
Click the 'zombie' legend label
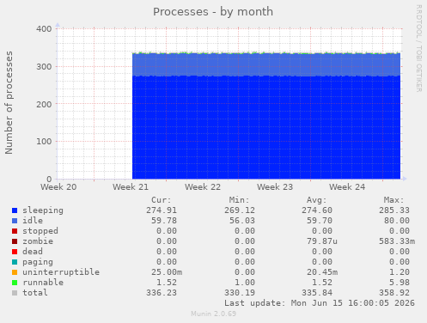click(x=38, y=241)
